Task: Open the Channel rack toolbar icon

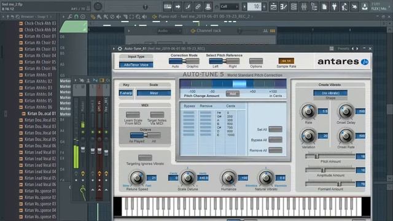Action: tap(294, 7)
